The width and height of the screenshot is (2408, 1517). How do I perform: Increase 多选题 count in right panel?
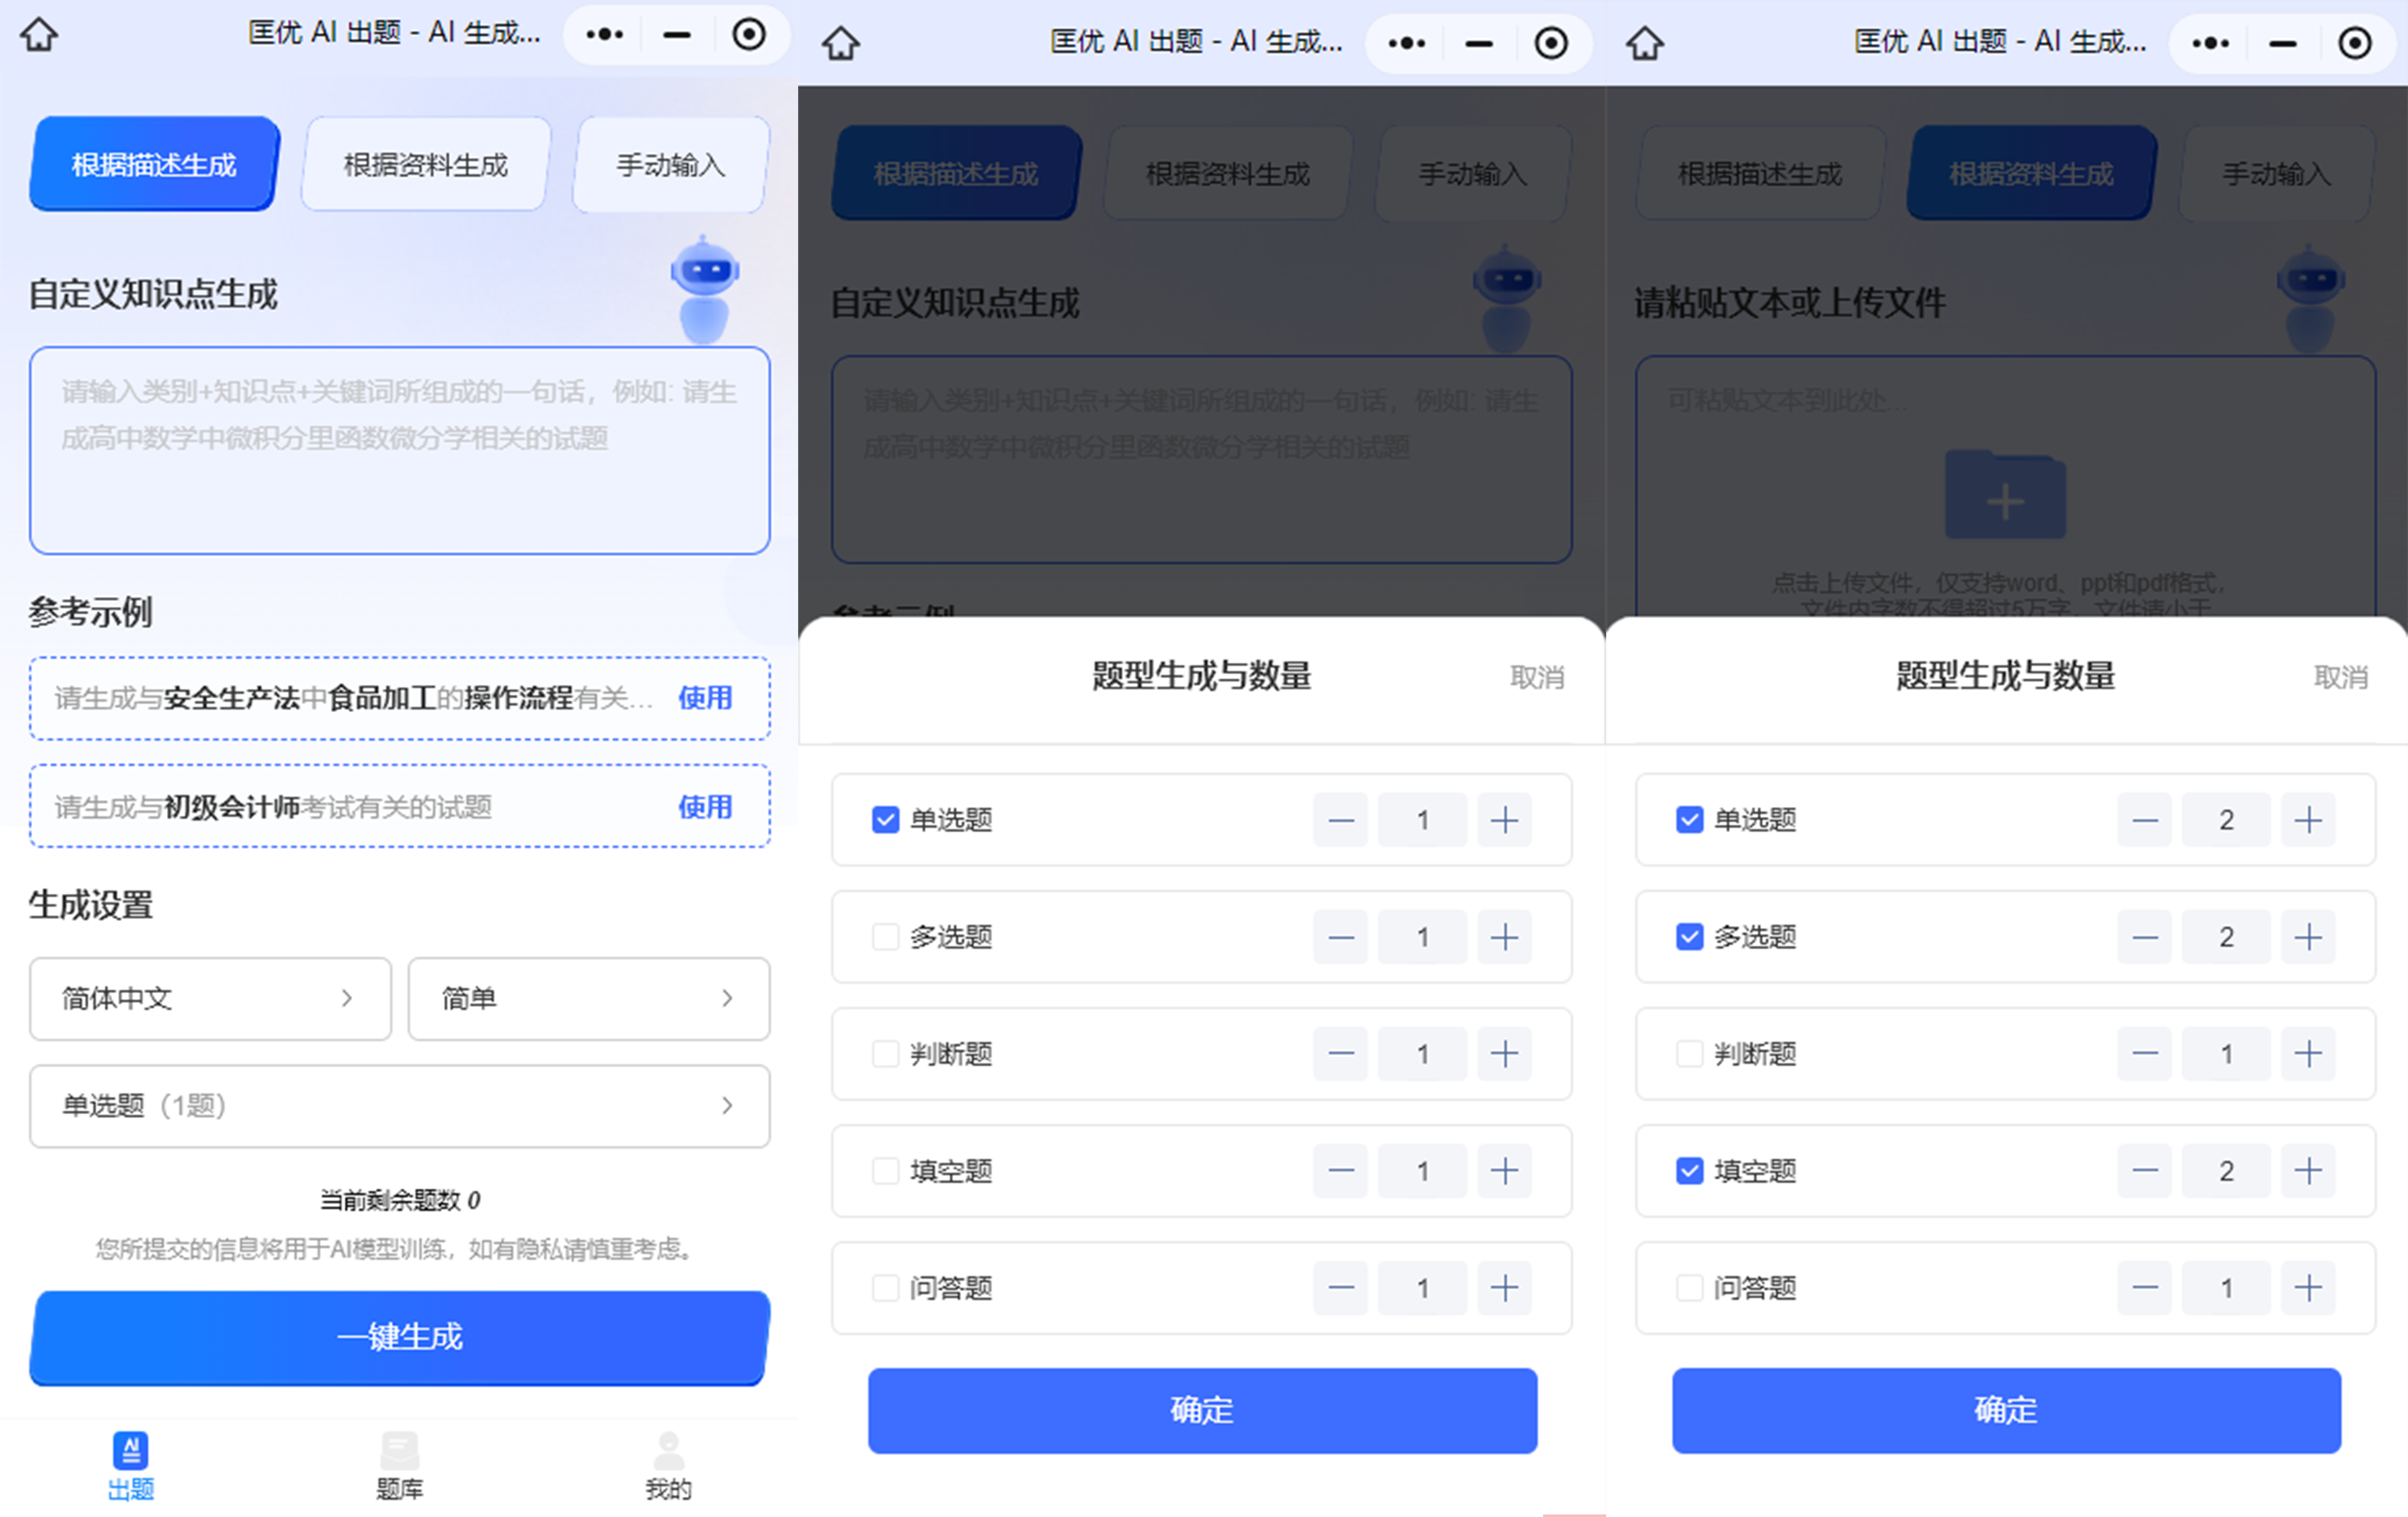2308,937
